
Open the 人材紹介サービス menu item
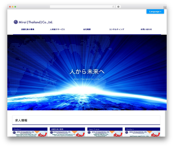coord(57,29)
